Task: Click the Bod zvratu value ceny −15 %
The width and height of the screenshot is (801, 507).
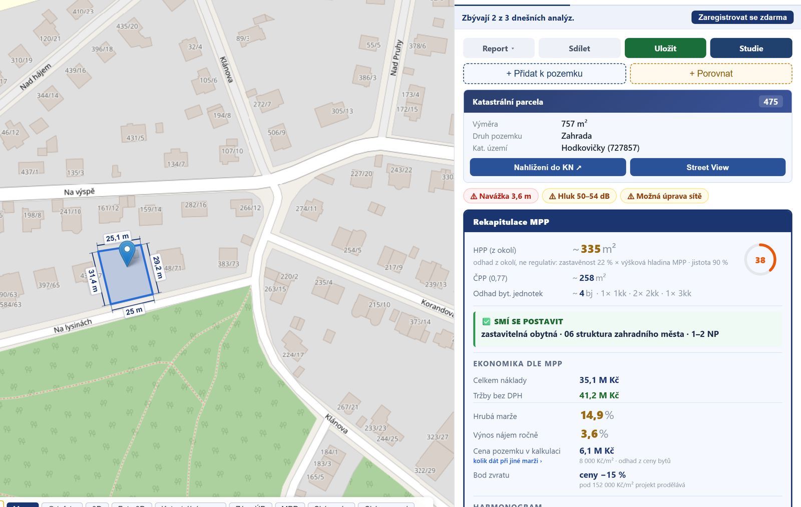Action: [603, 474]
